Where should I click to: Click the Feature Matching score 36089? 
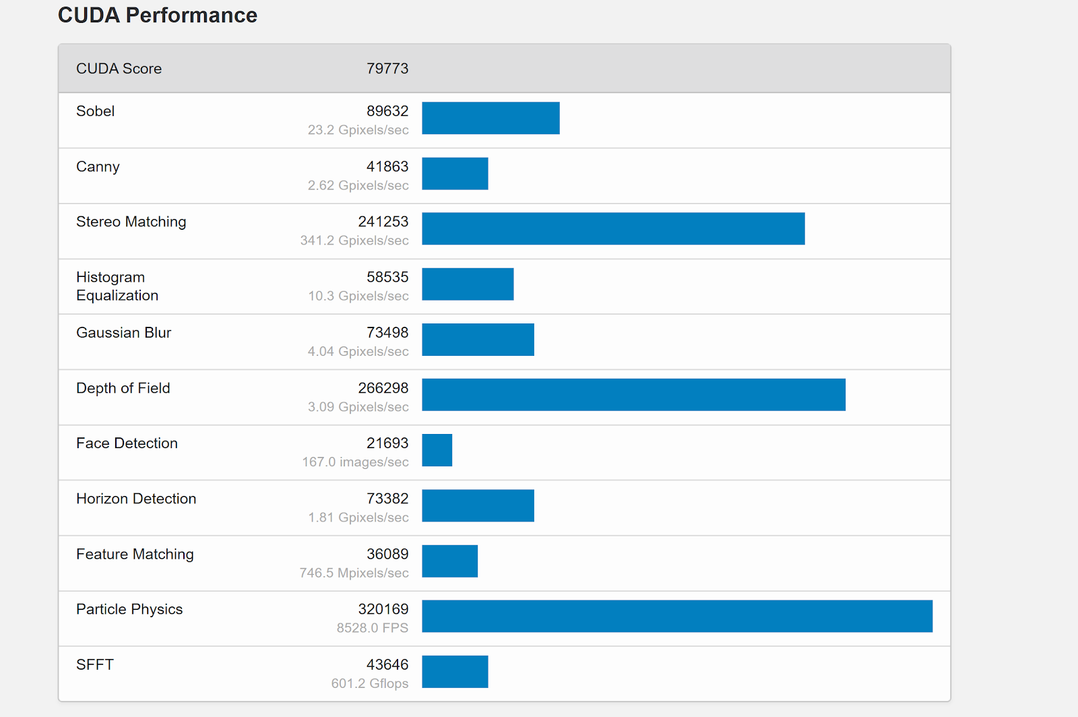pos(387,554)
